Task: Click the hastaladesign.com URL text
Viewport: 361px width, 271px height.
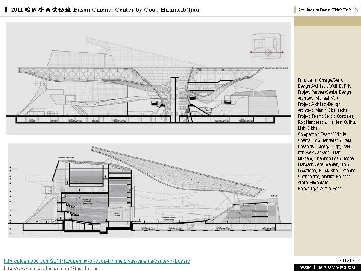Action: [51, 268]
